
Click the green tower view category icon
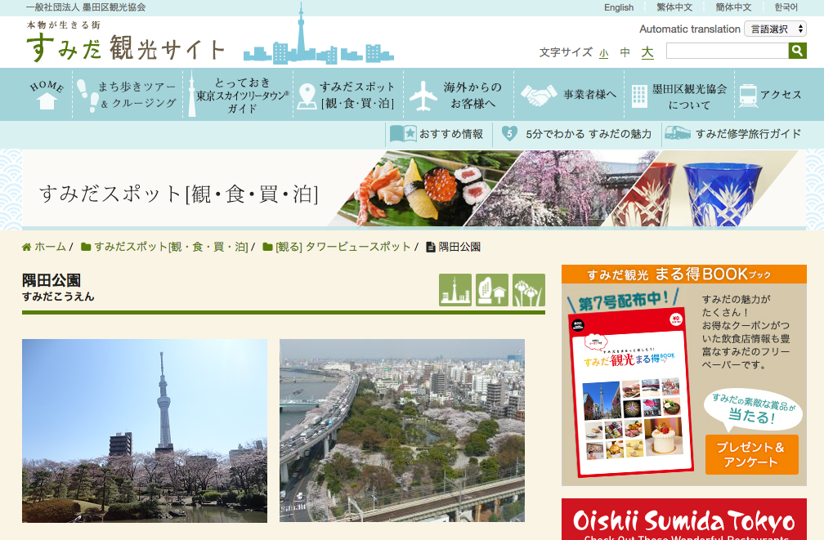[x=455, y=290]
